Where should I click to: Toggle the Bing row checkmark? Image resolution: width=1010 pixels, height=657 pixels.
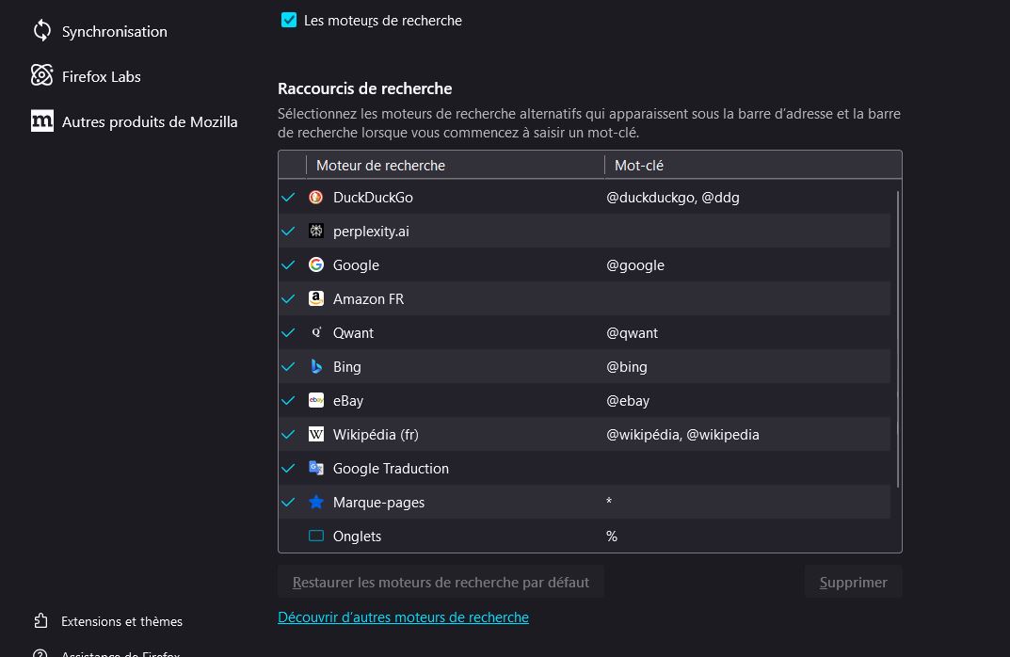[x=288, y=366]
